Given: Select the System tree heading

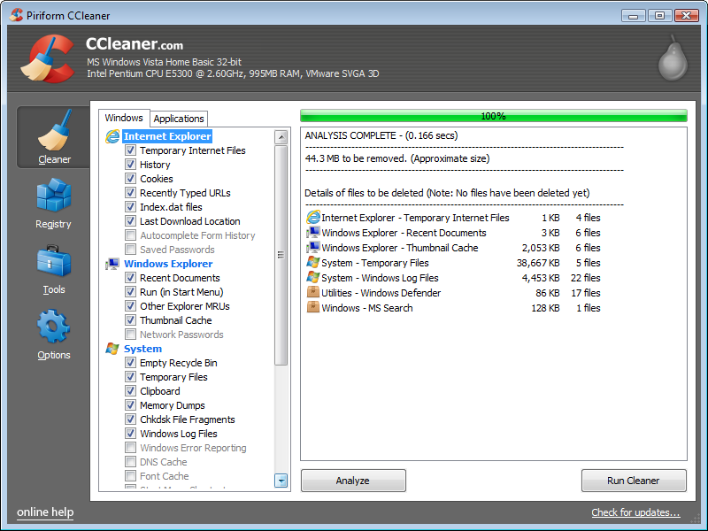Looking at the screenshot, I should point(142,349).
